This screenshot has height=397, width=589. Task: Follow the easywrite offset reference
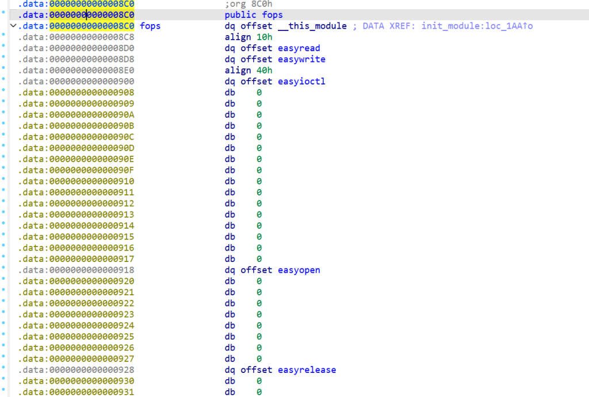301,59
